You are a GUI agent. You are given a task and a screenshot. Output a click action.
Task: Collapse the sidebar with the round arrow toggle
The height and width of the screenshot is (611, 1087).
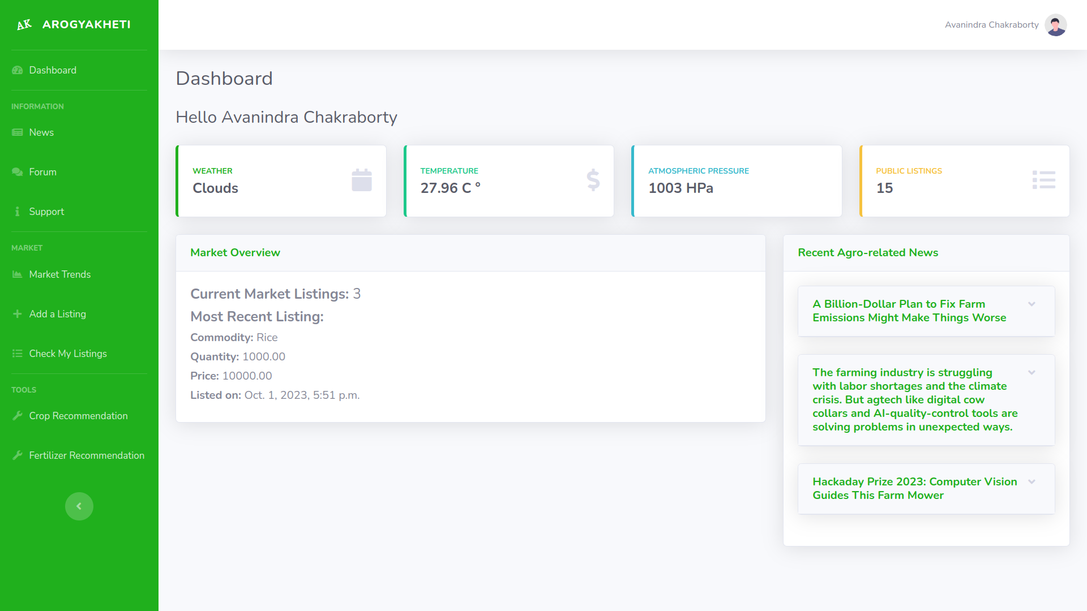(79, 506)
